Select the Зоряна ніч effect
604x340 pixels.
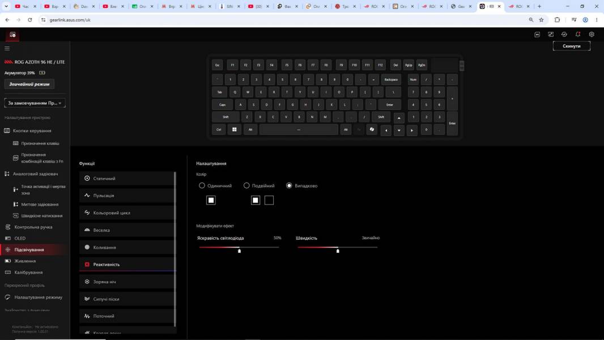pos(127,282)
